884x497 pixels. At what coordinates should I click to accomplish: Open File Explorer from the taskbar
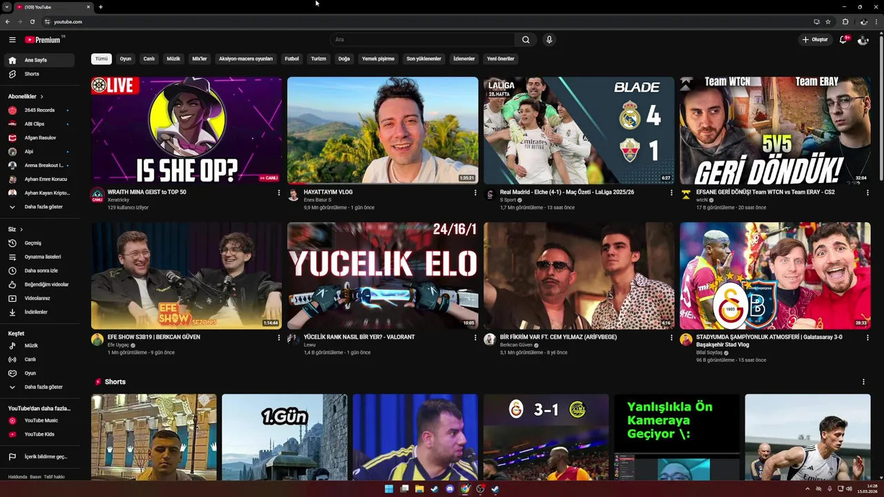pos(419,489)
